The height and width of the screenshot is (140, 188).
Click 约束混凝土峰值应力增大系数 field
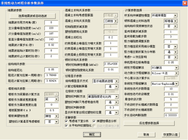(111, 43)
